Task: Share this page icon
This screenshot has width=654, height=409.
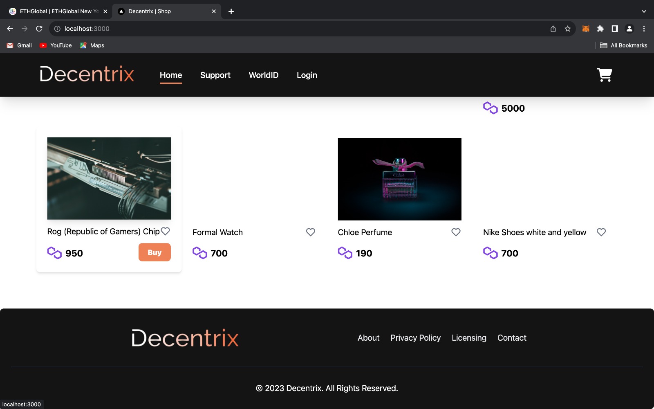Action: (x=553, y=29)
